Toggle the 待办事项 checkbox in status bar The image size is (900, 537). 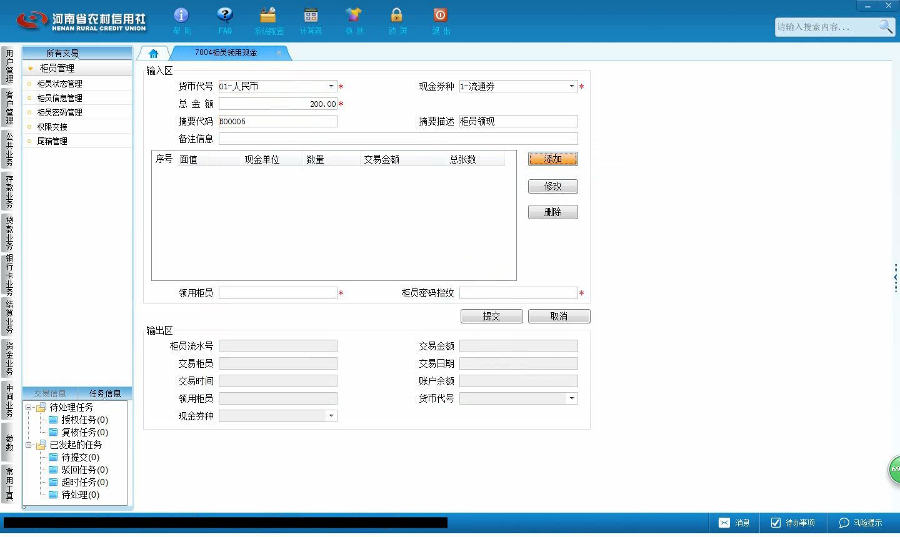776,523
